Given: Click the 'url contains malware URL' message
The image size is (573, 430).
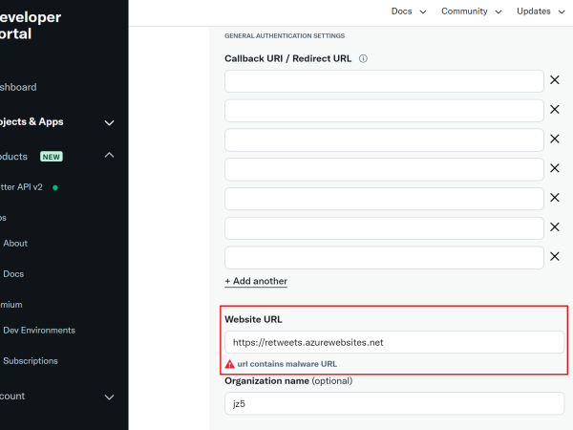Looking at the screenshot, I should pyautogui.click(x=287, y=364).
